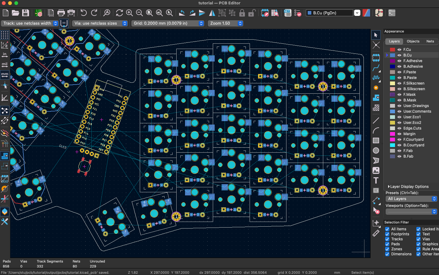Image resolution: width=439 pixels, height=275 pixels.
Task: Switch display units to millimeters
Action: 5,75
